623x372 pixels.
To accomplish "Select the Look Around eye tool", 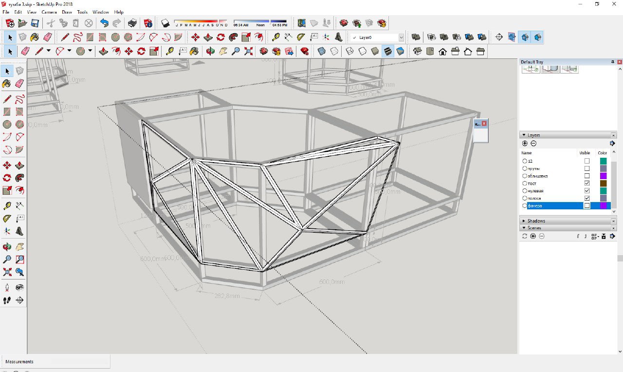I will click(x=19, y=287).
